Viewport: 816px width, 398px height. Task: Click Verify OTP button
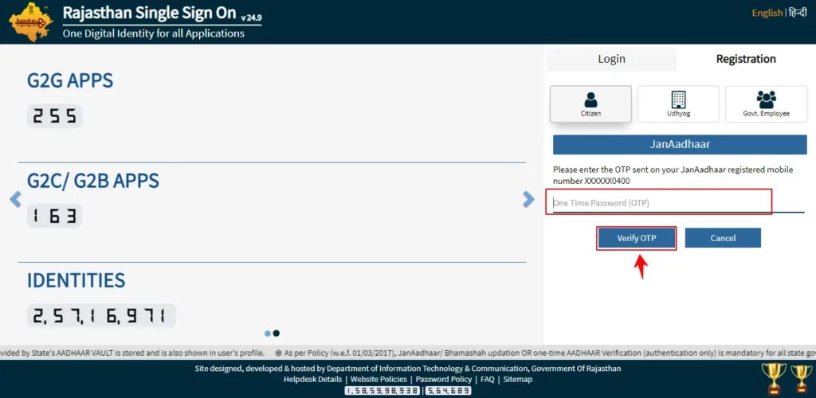coord(637,238)
